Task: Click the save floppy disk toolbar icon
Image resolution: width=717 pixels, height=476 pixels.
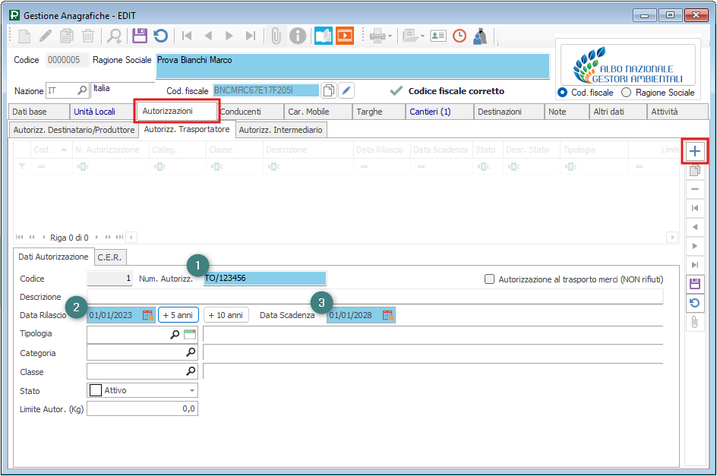Action: coord(139,36)
